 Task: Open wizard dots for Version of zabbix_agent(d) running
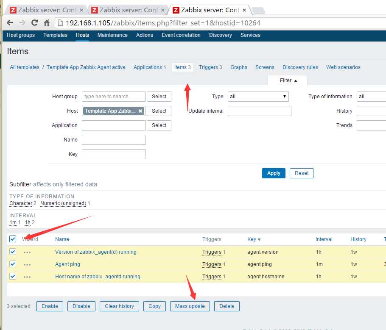pos(27,252)
